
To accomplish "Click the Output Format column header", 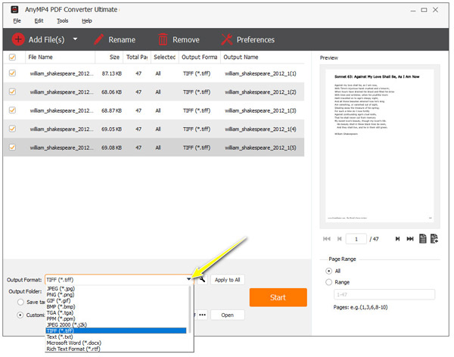I will click(200, 57).
